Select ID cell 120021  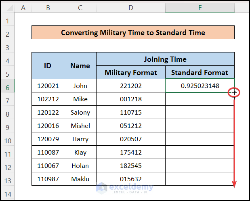coord(48,86)
